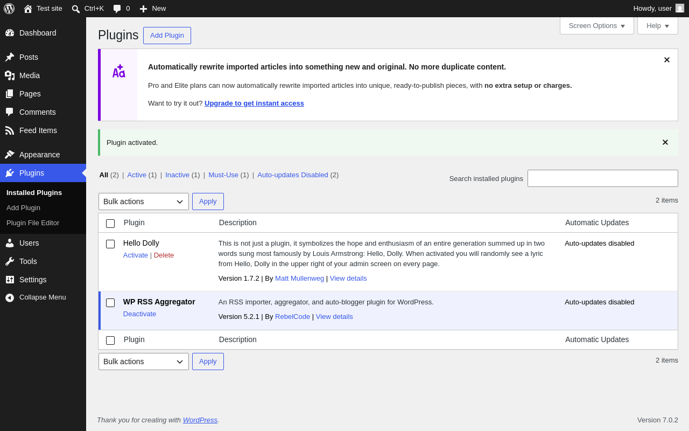Tick the WP RSS Aggregator checkbox

pos(110,303)
